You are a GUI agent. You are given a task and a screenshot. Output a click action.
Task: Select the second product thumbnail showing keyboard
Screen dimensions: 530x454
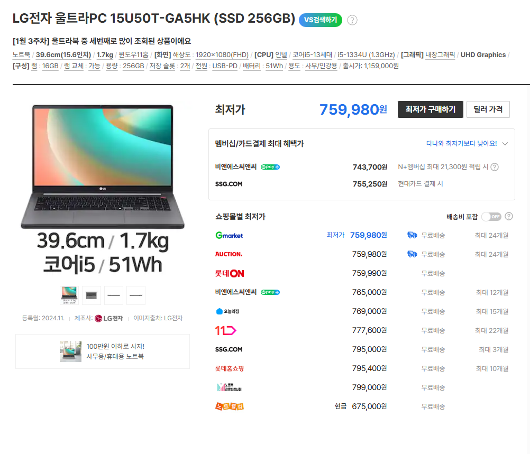pyautogui.click(x=92, y=295)
